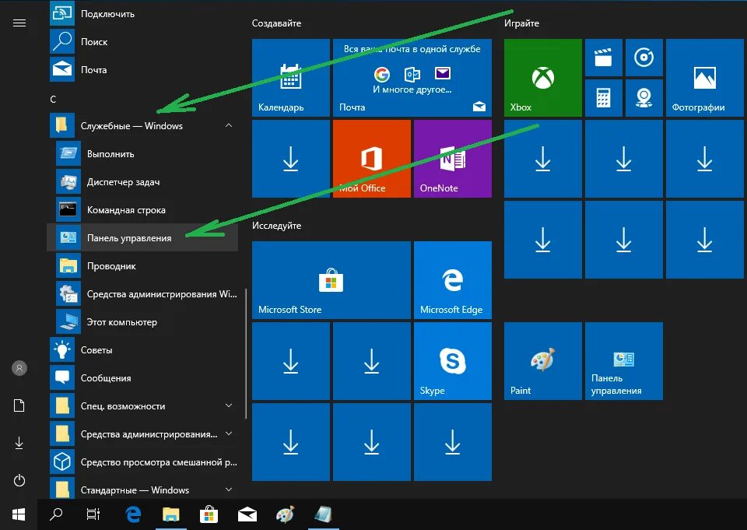Click the app list scrollbar
The height and width of the screenshot is (530, 747).
pos(246,353)
